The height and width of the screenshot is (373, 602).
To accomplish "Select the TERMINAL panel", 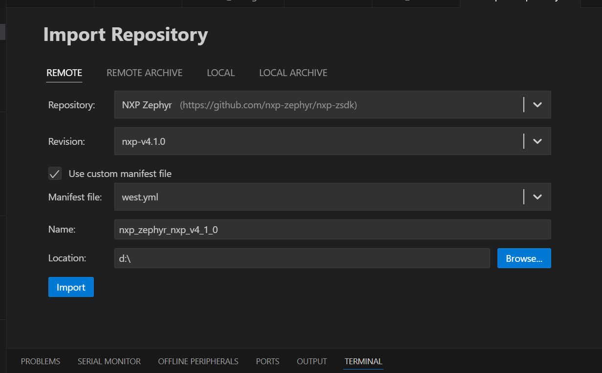I will pos(363,361).
